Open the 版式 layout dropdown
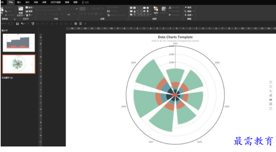276x152 pixels. pyautogui.click(x=30, y=7)
